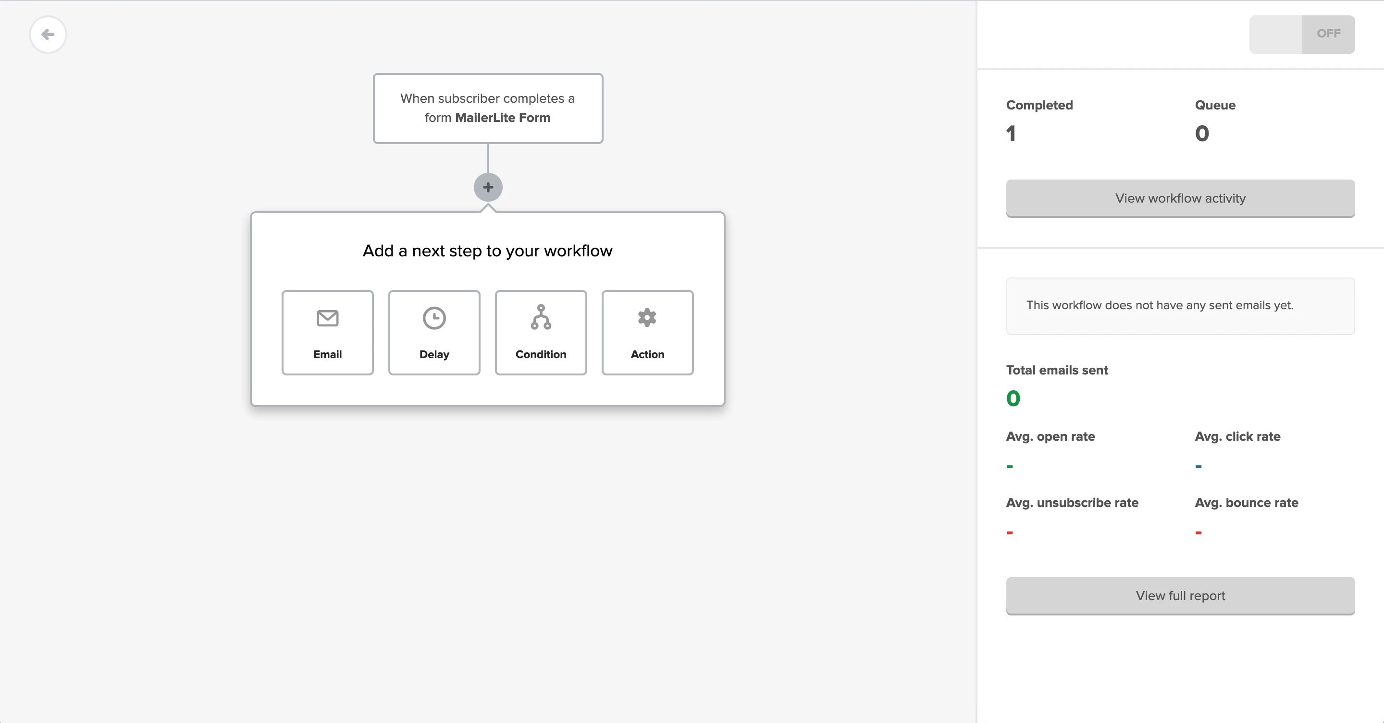1384x723 pixels.
Task: Add a Condition branch step
Action: click(541, 332)
